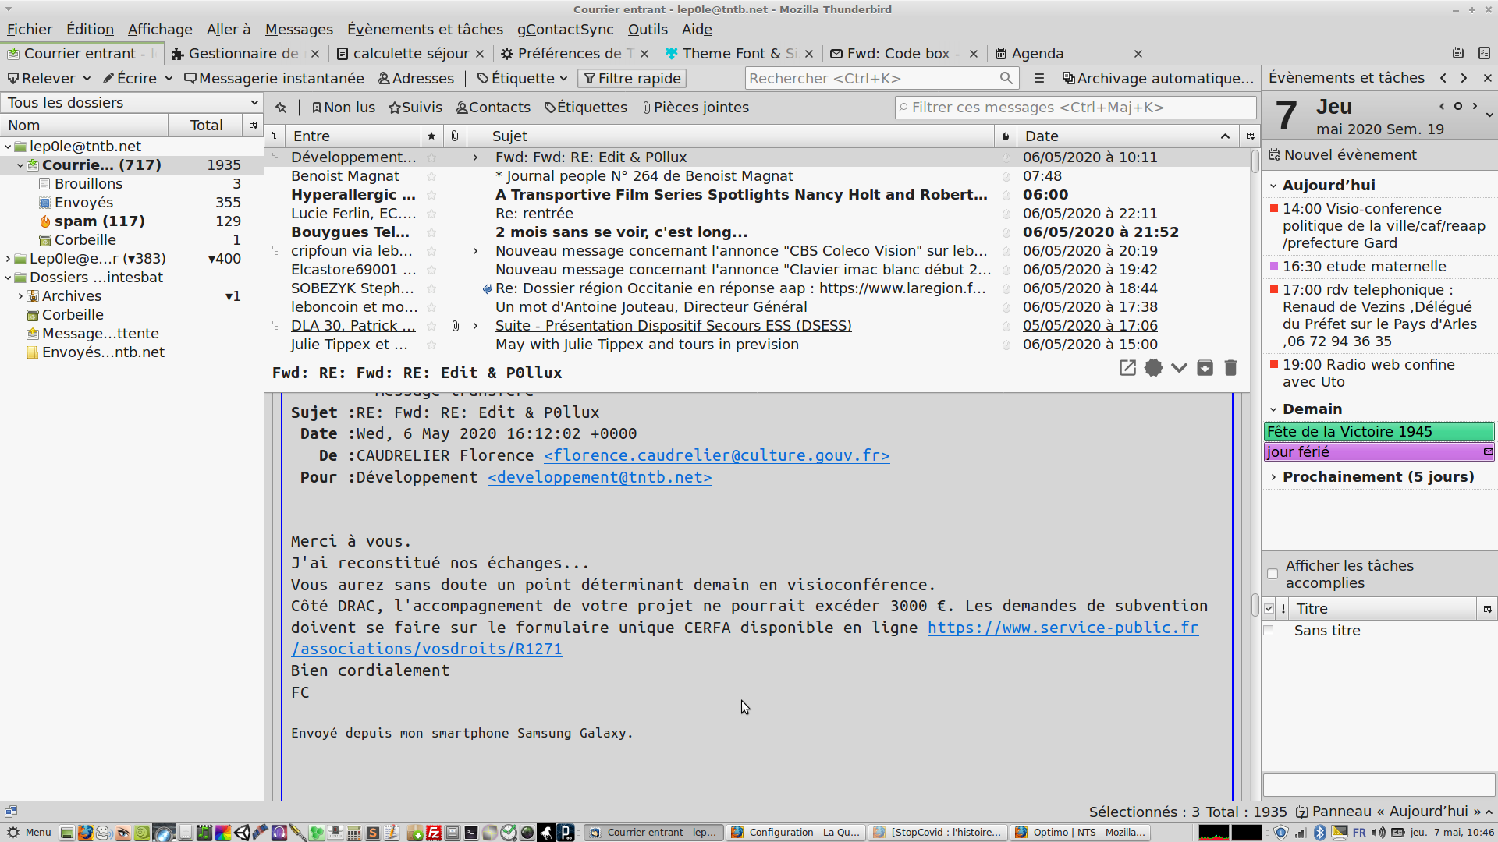Star the Benoist Magnat message
This screenshot has height=842, width=1498.
tap(431, 176)
